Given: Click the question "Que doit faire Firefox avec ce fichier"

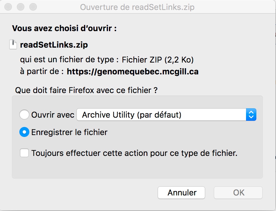Looking at the screenshot, I should click(86, 90).
